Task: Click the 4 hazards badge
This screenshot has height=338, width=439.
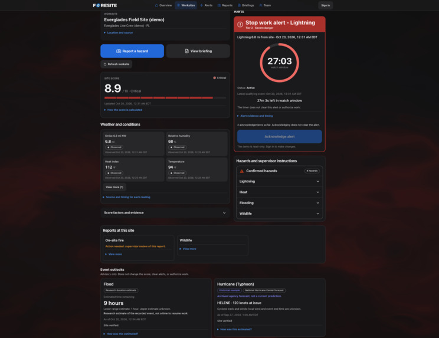Action: click(x=312, y=171)
